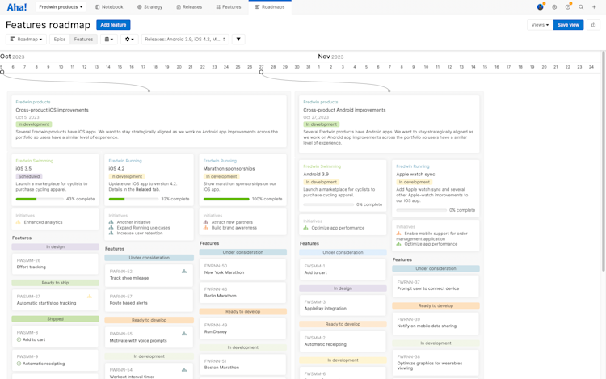Click the Add feature button

(x=113, y=25)
